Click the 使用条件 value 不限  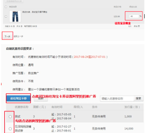pos(31,81)
